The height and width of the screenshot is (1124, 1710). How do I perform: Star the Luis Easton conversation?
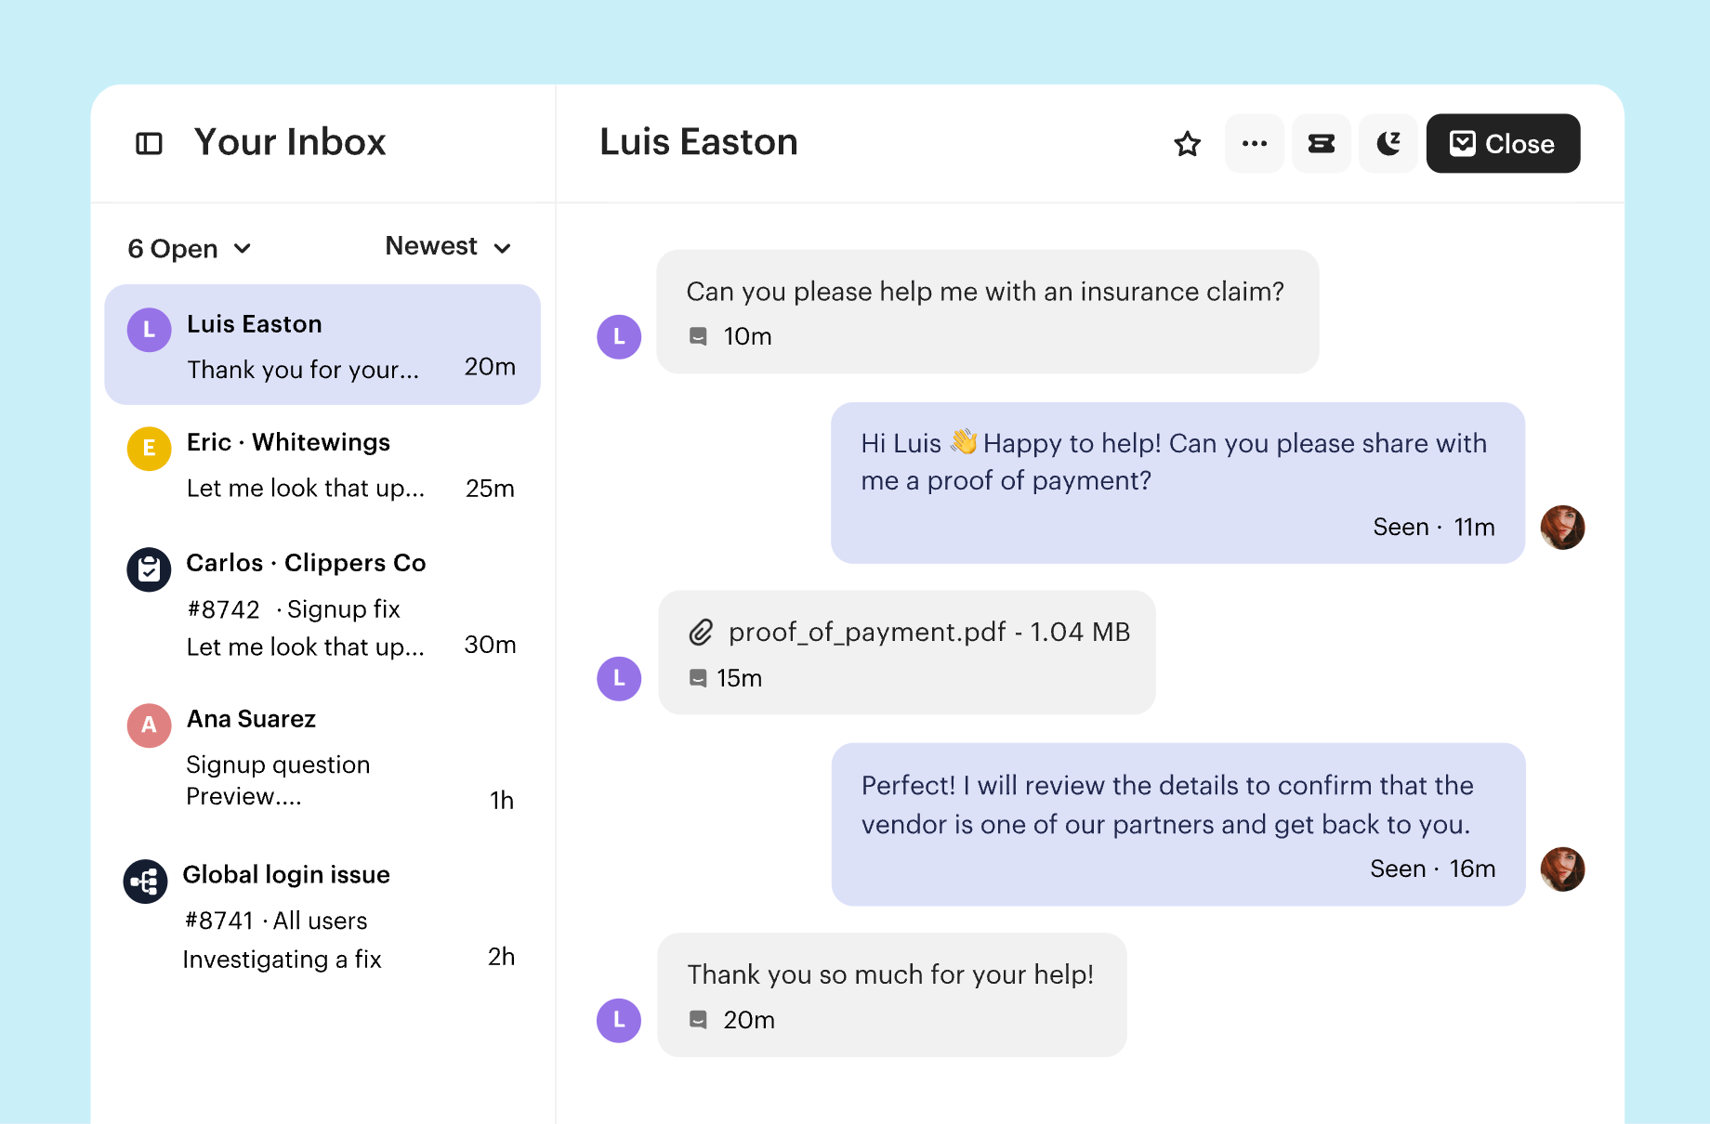1187,144
